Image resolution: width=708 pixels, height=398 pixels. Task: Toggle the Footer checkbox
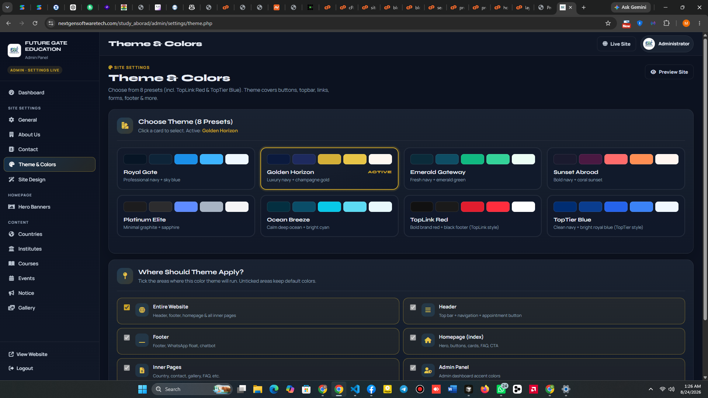pyautogui.click(x=127, y=338)
